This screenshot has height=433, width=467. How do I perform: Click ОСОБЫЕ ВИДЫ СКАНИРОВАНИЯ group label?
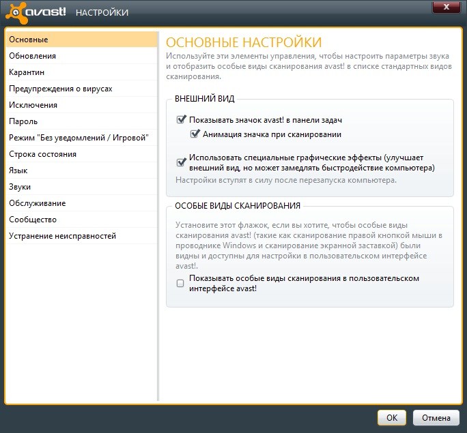click(x=238, y=205)
